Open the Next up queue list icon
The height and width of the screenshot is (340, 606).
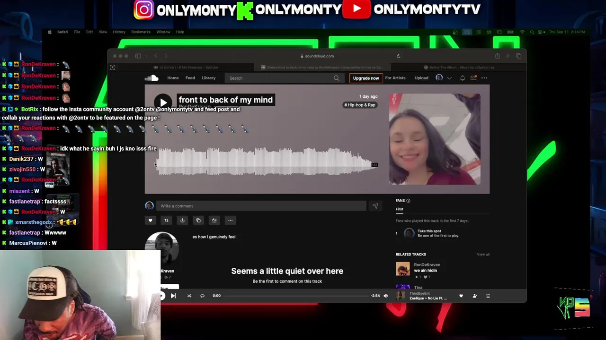point(488,296)
